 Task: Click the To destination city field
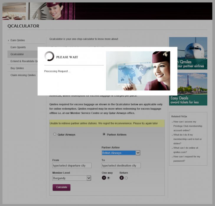click(121, 165)
